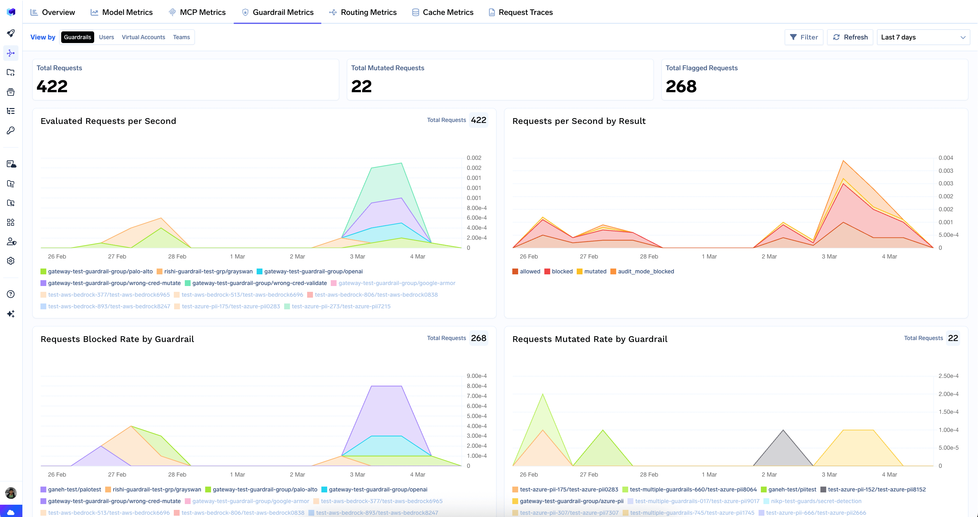This screenshot has width=978, height=517.
Task: Open the Filter panel
Action: coord(804,37)
